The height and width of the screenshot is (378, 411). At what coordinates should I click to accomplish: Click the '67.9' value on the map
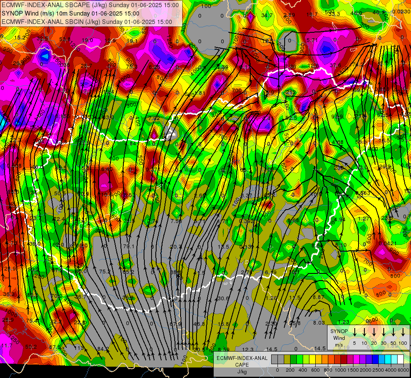pyautogui.click(x=175, y=324)
